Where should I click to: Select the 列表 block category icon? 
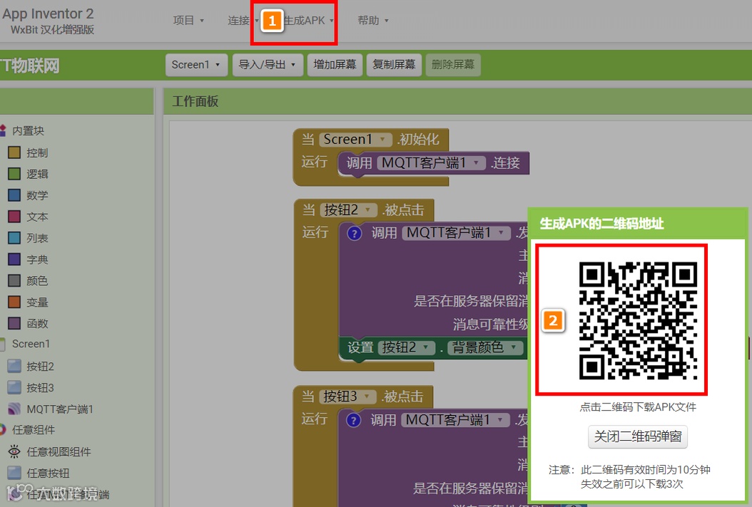(14, 238)
